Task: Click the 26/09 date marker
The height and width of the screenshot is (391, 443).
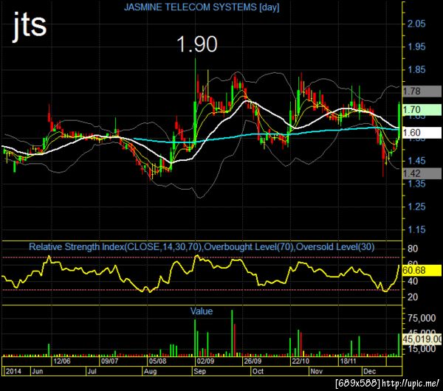Action: [x=253, y=361]
